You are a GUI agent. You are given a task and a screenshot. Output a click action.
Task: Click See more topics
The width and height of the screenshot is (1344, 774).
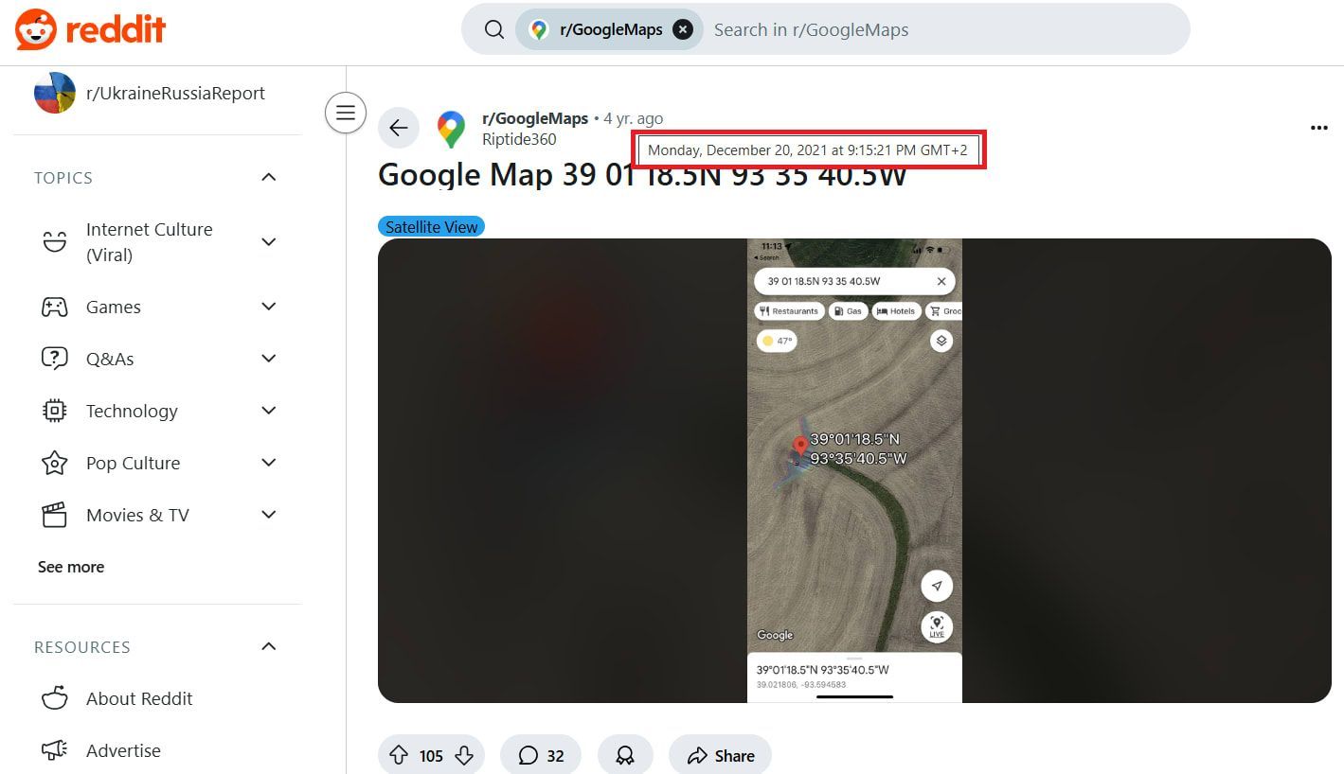(x=71, y=567)
